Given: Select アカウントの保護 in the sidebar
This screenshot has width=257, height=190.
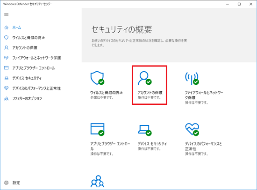Looking at the screenshot, I should [25, 47].
